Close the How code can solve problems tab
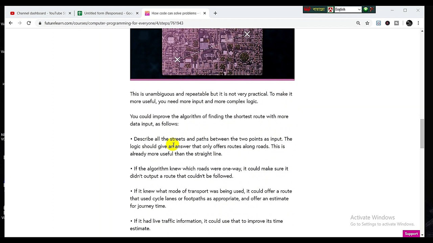433x243 pixels. pos(205,13)
